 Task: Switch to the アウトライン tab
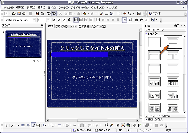point(62,26)
